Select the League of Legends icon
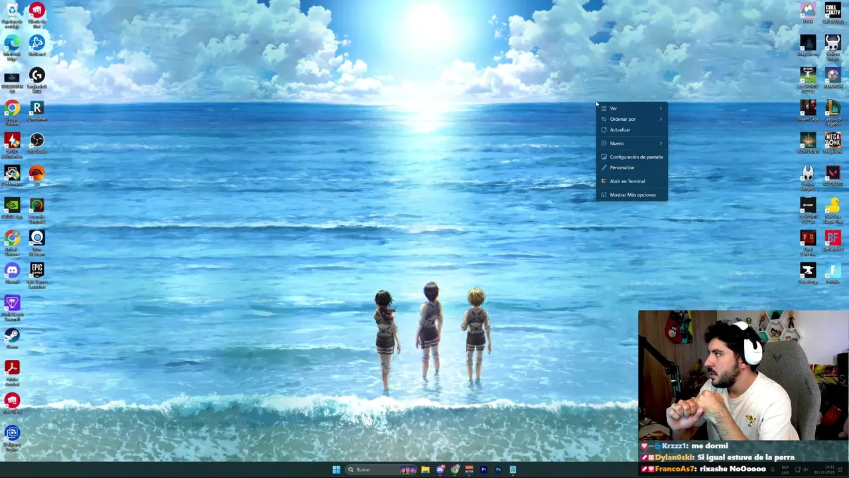This screenshot has width=849, height=478. click(833, 112)
